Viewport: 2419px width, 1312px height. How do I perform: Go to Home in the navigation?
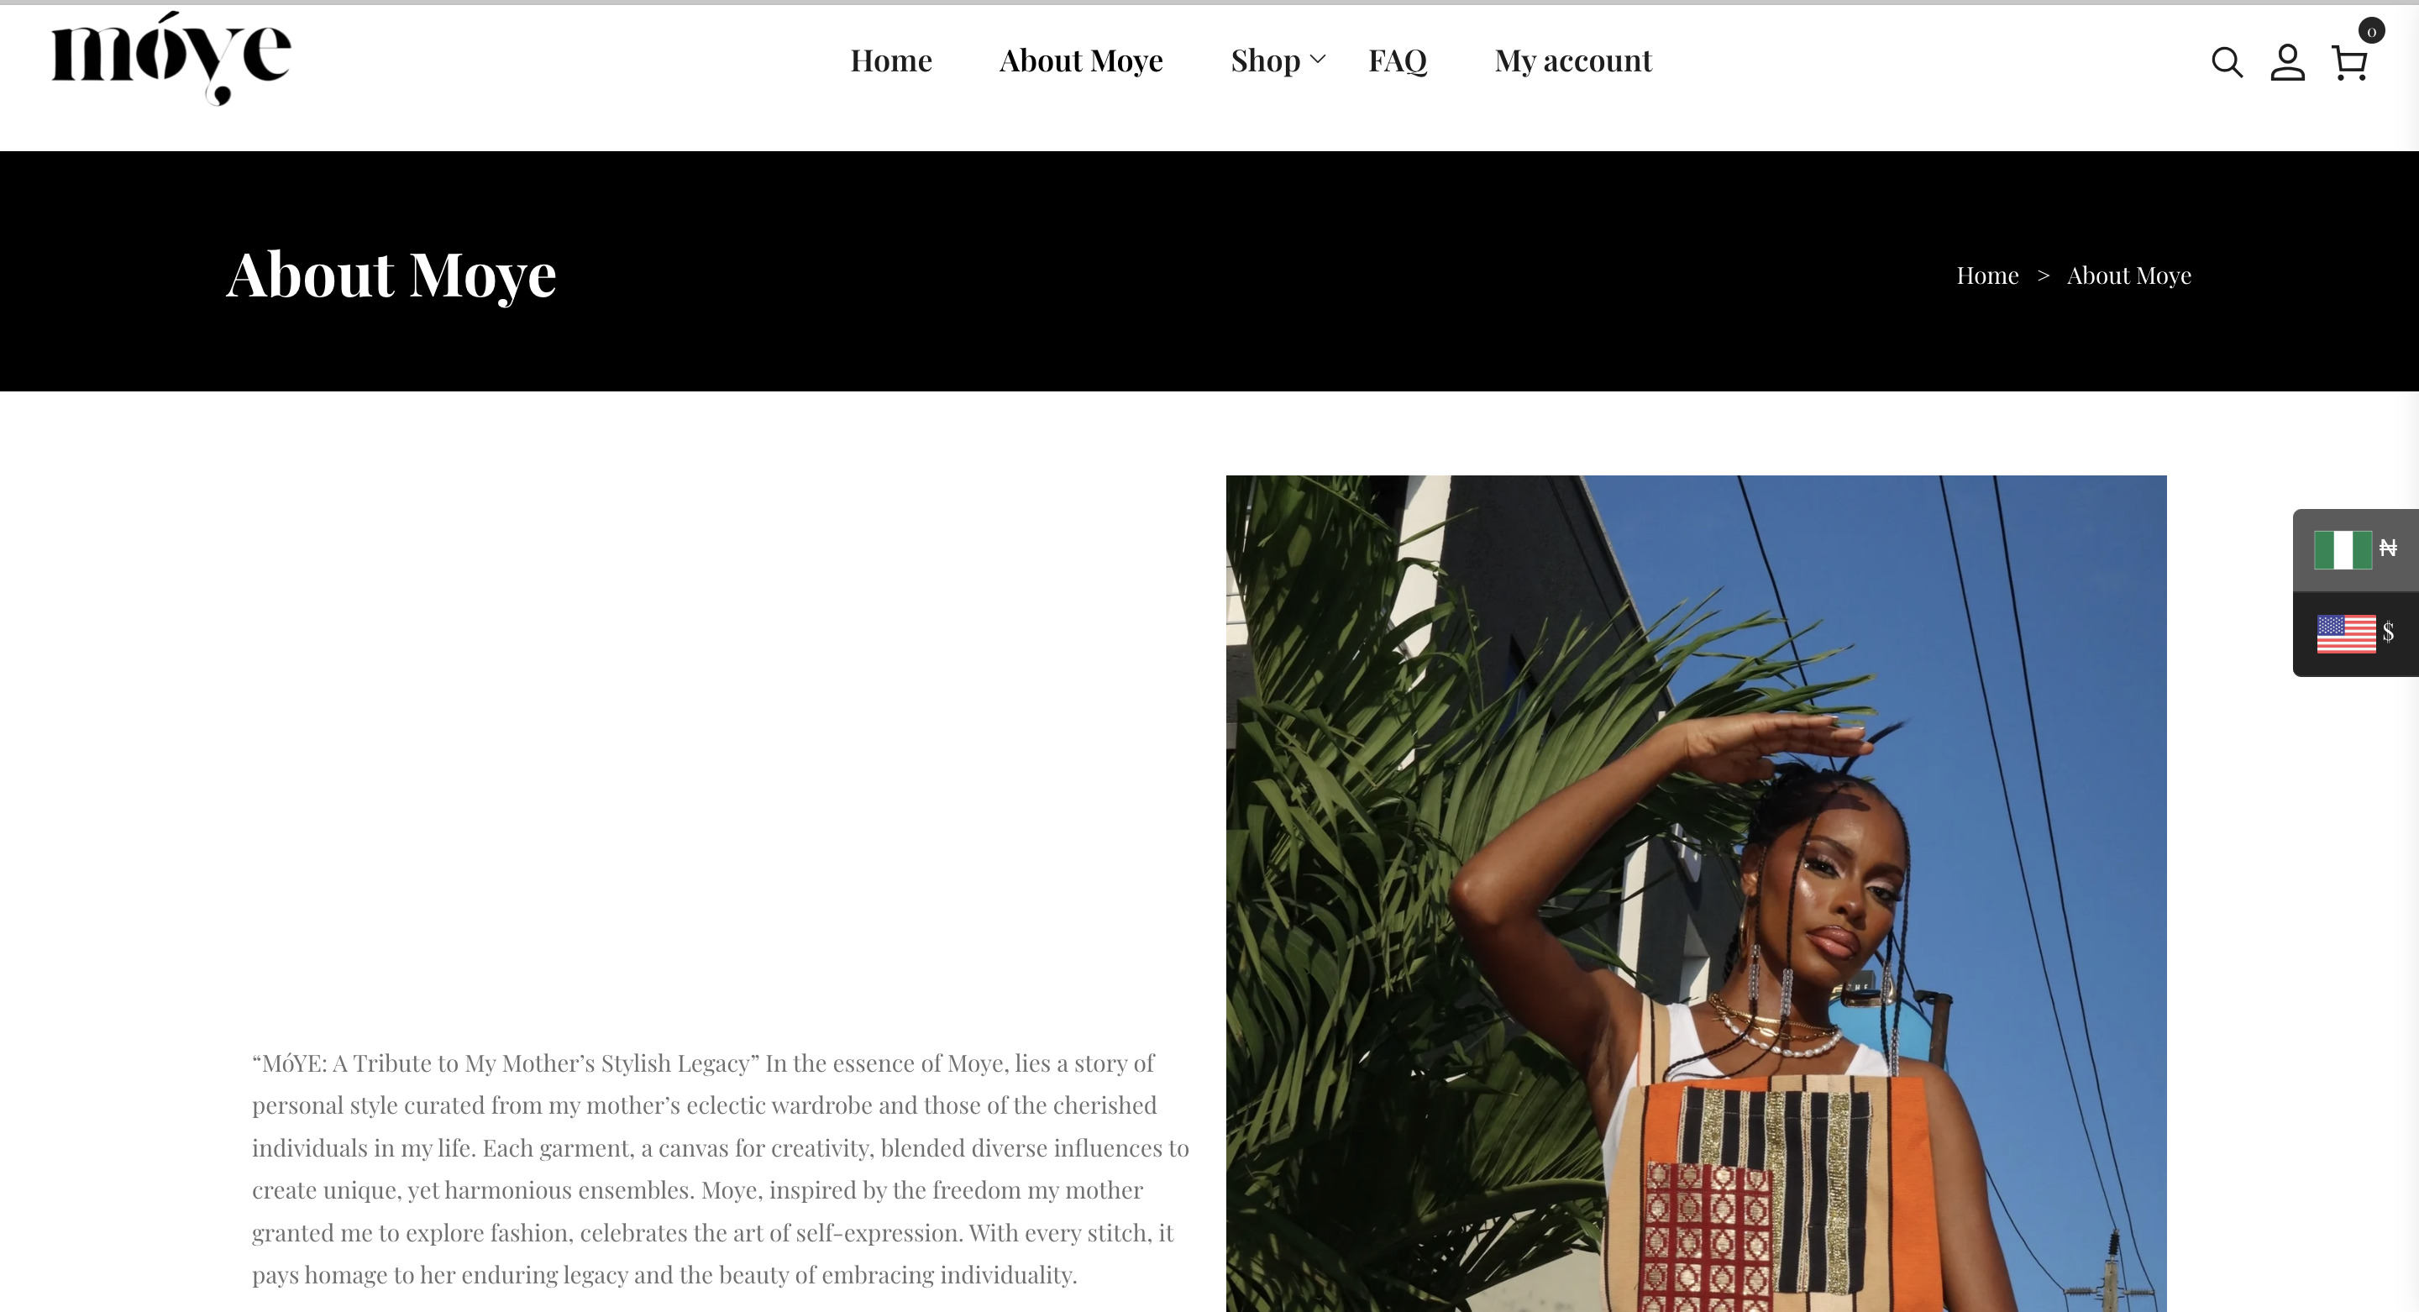[890, 60]
